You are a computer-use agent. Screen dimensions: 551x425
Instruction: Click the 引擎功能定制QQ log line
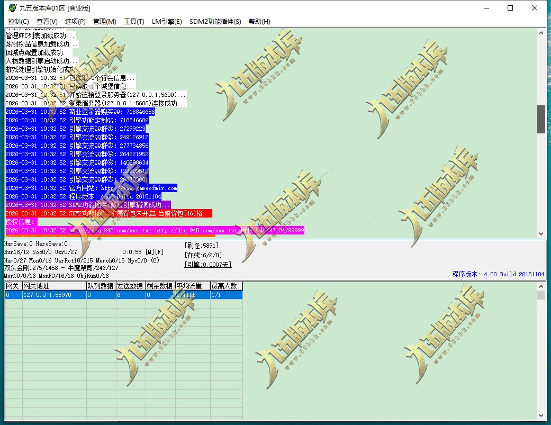[x=77, y=120]
